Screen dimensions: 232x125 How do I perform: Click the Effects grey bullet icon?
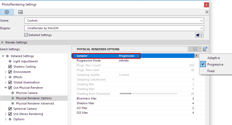click(10, 77)
